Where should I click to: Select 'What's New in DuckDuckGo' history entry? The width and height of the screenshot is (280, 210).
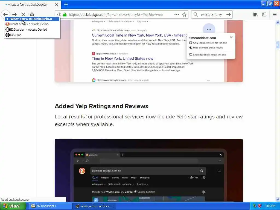(32, 19)
